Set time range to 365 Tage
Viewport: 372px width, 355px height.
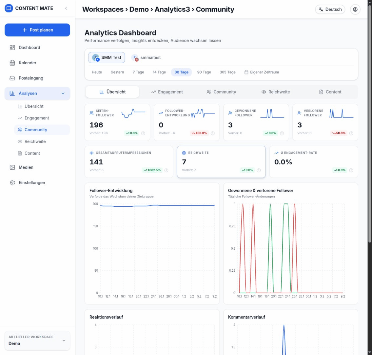[x=227, y=72]
